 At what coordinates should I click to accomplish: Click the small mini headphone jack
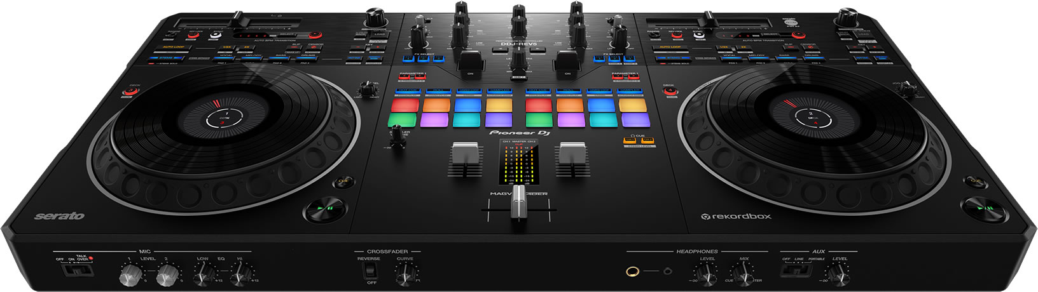click(667, 272)
